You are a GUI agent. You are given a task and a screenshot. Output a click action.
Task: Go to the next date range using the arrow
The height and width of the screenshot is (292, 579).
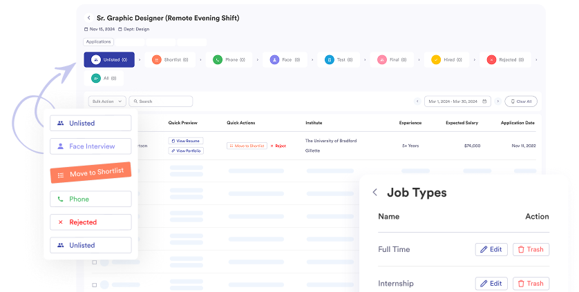[x=497, y=101]
